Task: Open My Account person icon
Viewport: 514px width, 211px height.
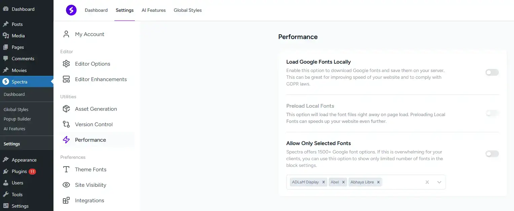Action: point(66,34)
